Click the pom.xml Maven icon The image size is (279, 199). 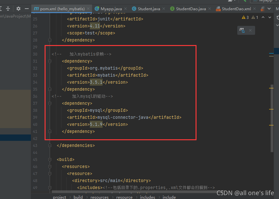[36, 9]
